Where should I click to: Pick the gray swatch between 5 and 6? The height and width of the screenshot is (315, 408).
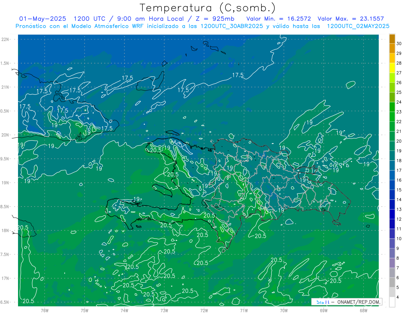(x=392, y=282)
